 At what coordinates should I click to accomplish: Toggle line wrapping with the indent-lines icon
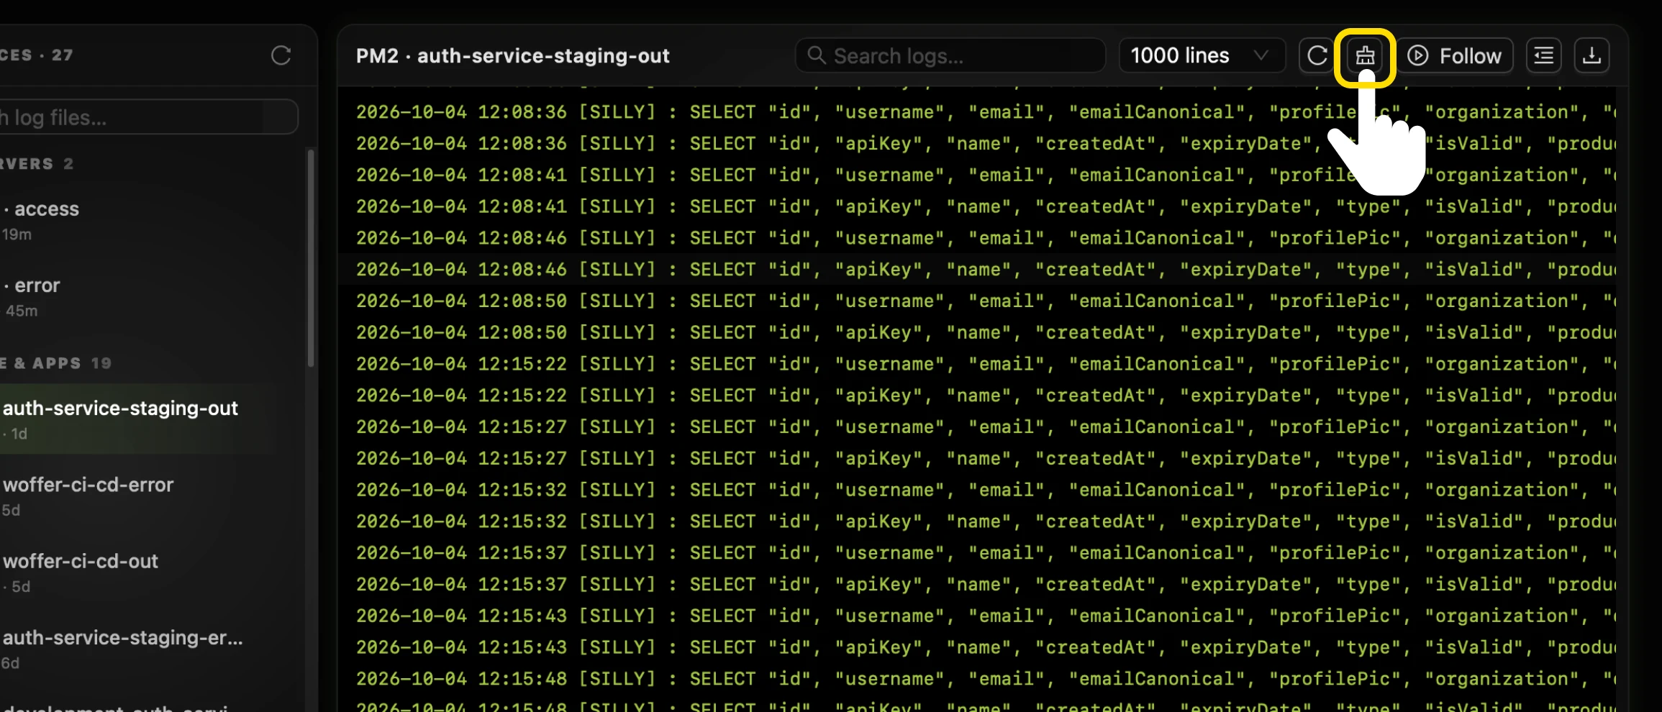1543,55
